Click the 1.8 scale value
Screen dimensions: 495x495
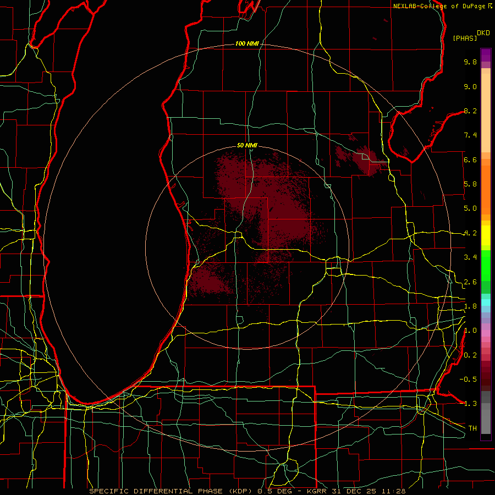470,306
